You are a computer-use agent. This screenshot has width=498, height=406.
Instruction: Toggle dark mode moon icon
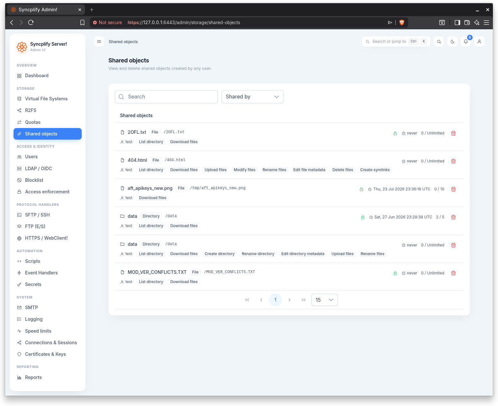[x=452, y=42]
